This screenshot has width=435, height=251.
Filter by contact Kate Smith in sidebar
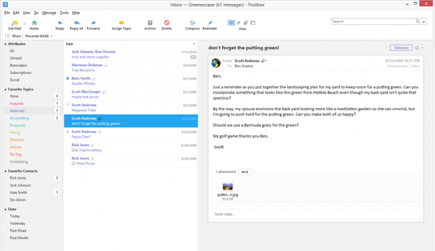pos(18,193)
